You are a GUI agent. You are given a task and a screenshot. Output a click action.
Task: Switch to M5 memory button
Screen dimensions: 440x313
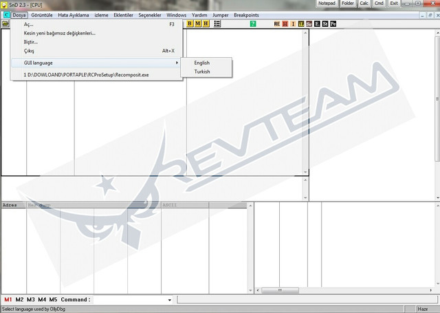(x=53, y=299)
